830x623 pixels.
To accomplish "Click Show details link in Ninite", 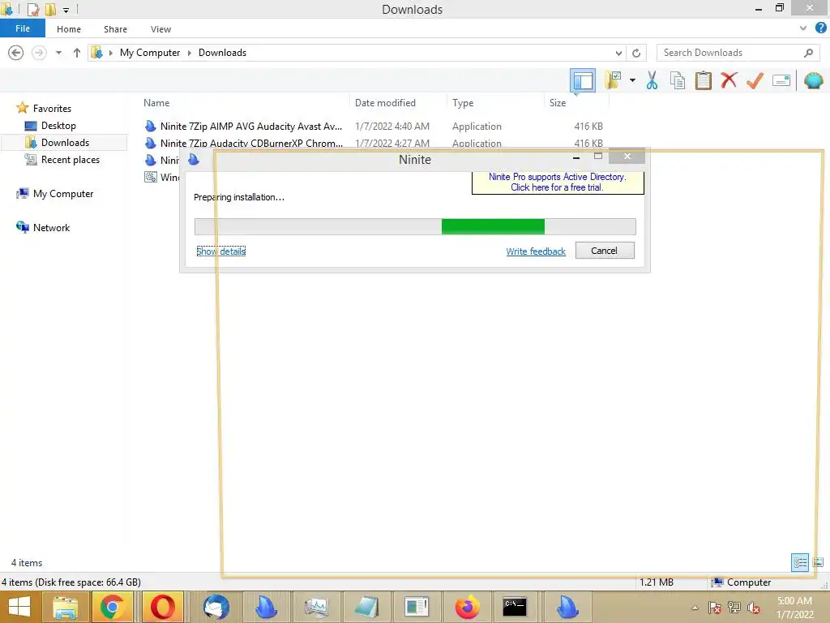I will [220, 251].
